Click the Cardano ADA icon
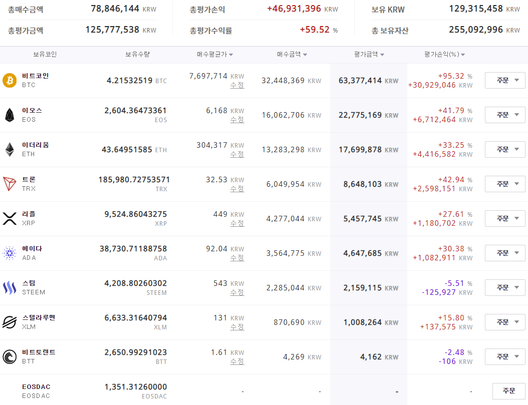528x405 pixels. tap(10, 253)
